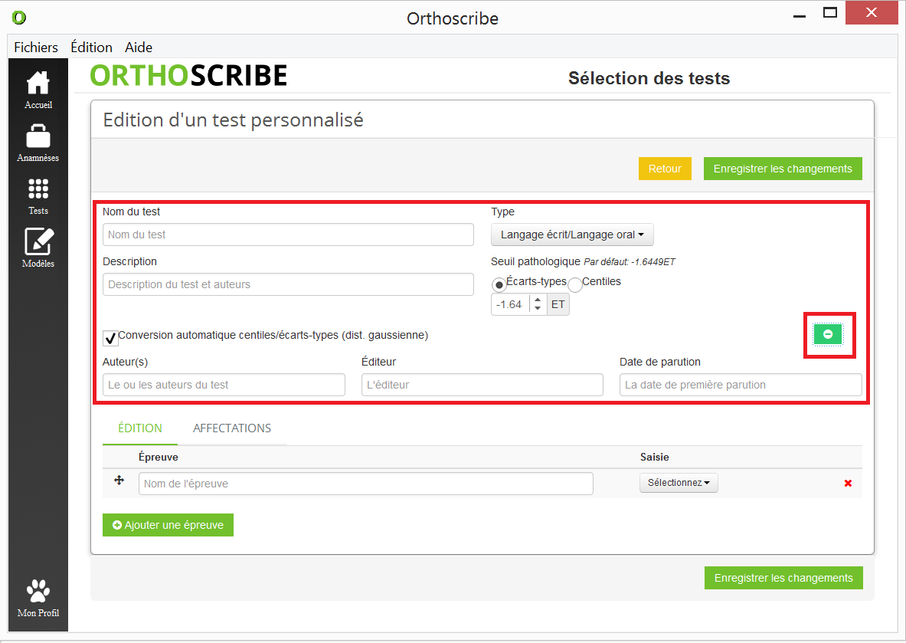906x643 pixels.
Task: Click bottom Enregistrer les changements button
Action: pos(783,578)
